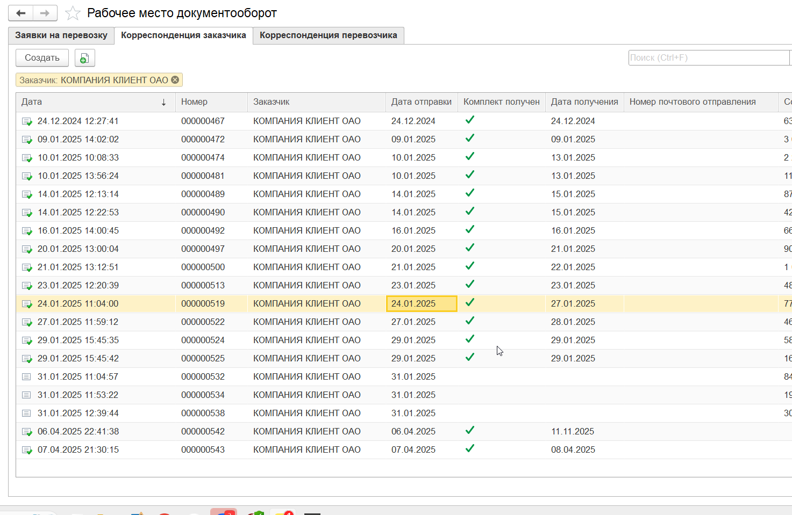Click received date 11.11.2025
Screen dimensions: 792x515
coord(573,432)
